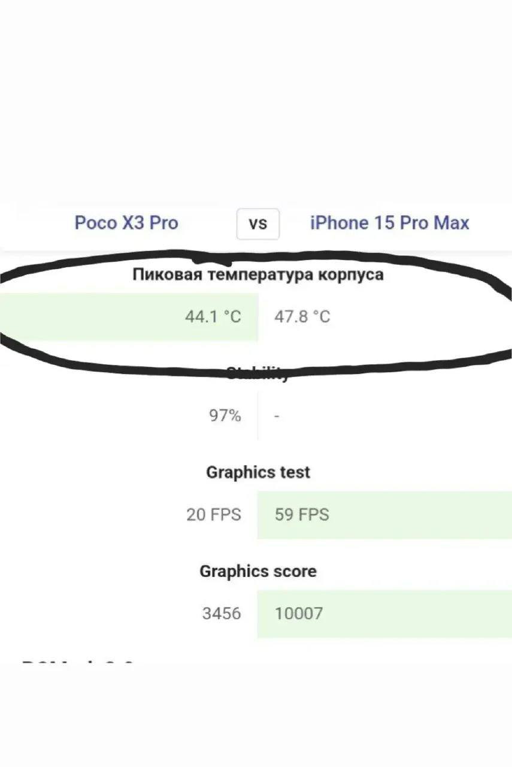
Task: Click the divider between the stability values
Action: point(258,416)
